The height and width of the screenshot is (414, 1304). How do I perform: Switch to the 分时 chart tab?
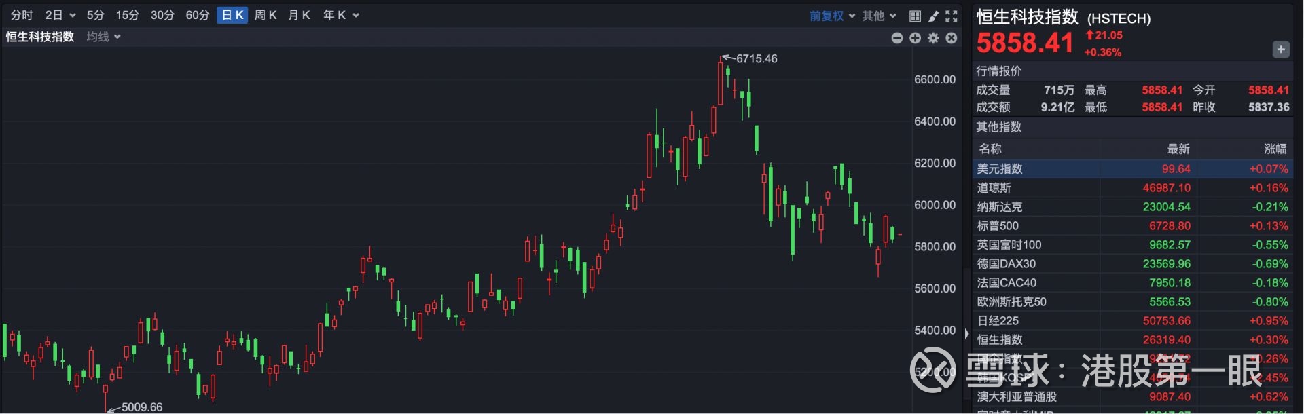pyautogui.click(x=22, y=15)
